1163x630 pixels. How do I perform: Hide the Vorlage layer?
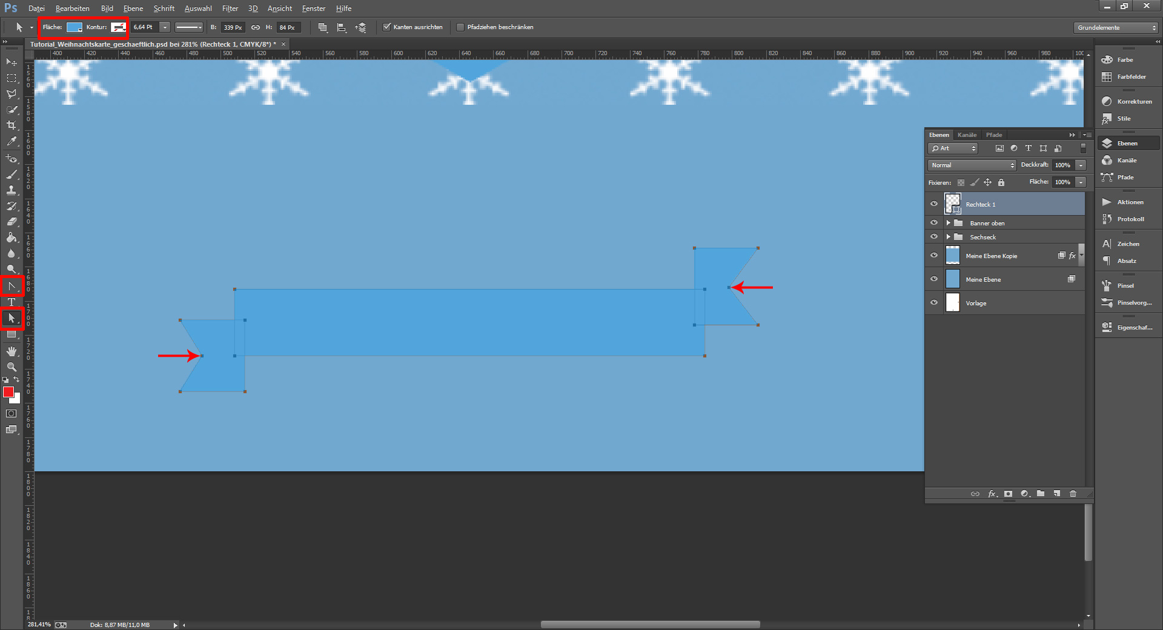[x=933, y=302]
